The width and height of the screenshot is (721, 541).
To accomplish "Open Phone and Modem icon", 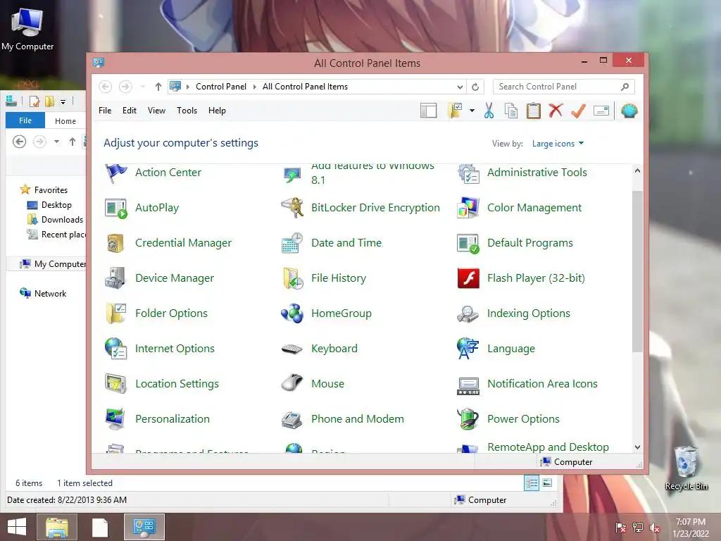I will [x=292, y=419].
